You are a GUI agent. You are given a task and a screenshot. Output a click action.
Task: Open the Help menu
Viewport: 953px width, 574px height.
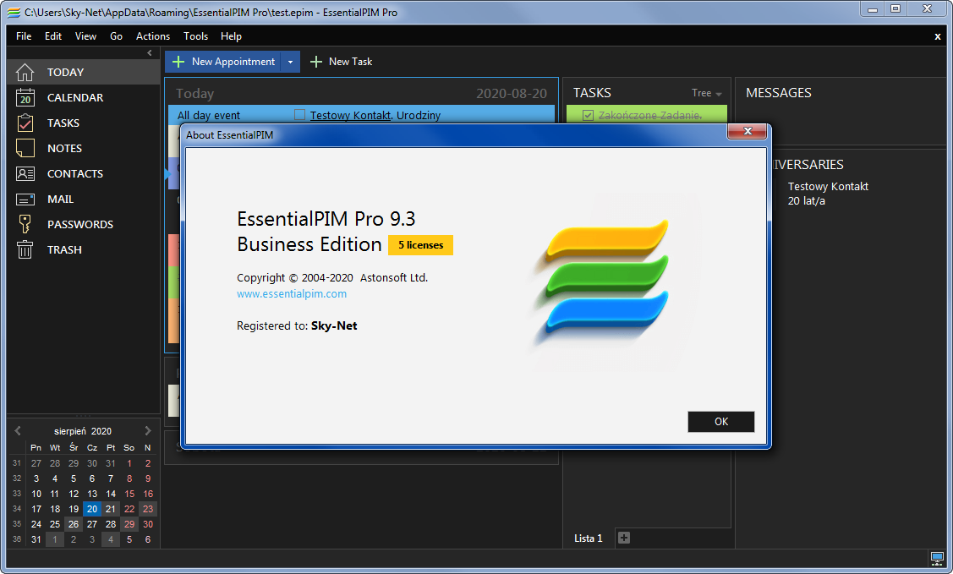coord(231,36)
